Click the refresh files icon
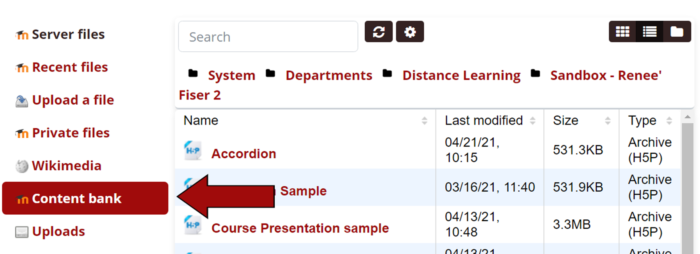The image size is (700, 254). pyautogui.click(x=378, y=32)
